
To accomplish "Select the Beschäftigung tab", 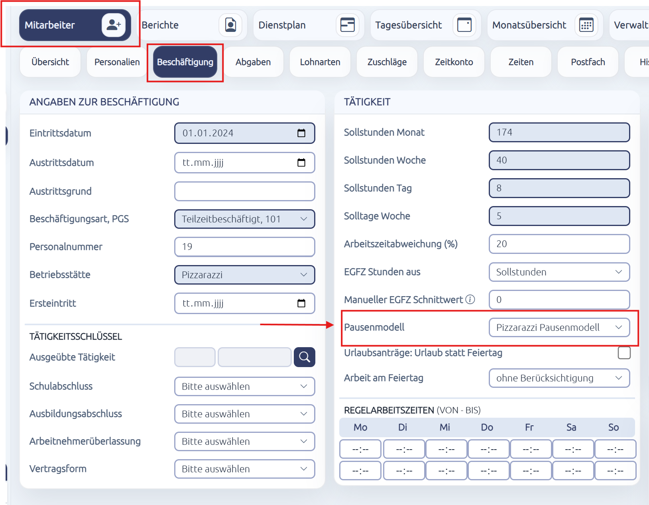I will 185,62.
